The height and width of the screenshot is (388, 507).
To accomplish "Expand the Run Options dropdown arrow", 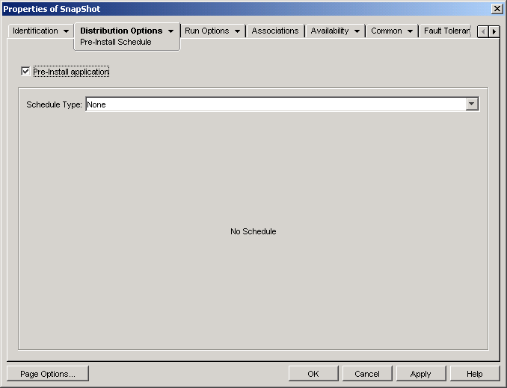I will [x=237, y=31].
